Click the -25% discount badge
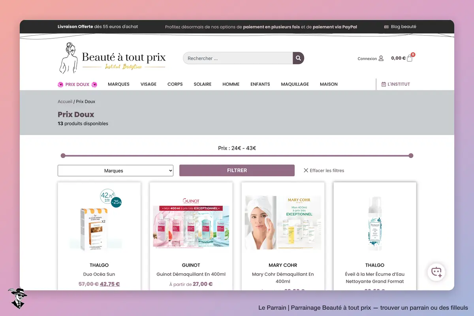This screenshot has width=474, height=316. coord(116,202)
